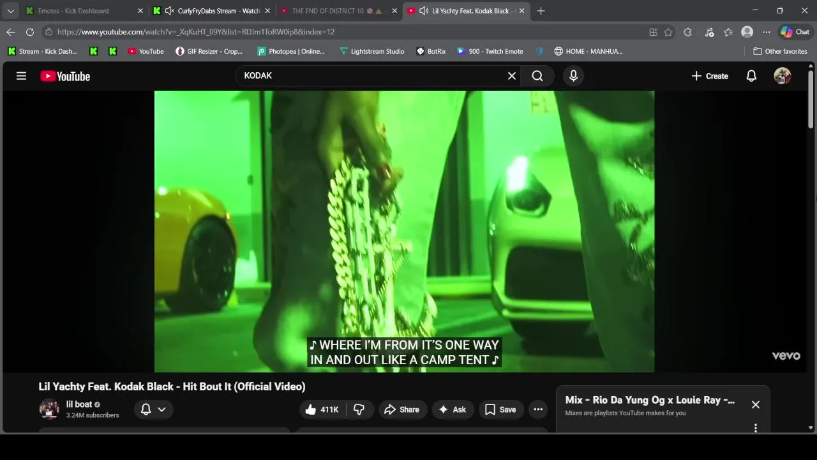The image size is (817, 460).
Task: Share this video
Action: coord(401,410)
